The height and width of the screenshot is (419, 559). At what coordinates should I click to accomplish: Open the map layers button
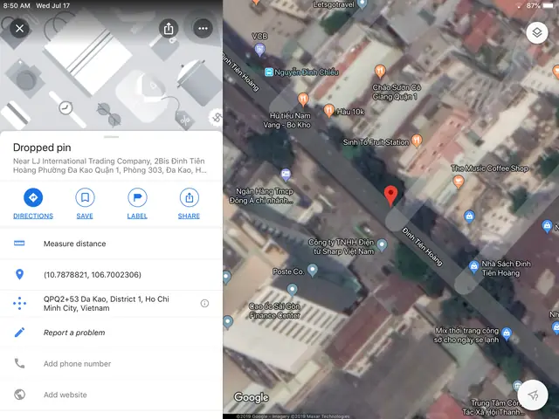pos(537,33)
